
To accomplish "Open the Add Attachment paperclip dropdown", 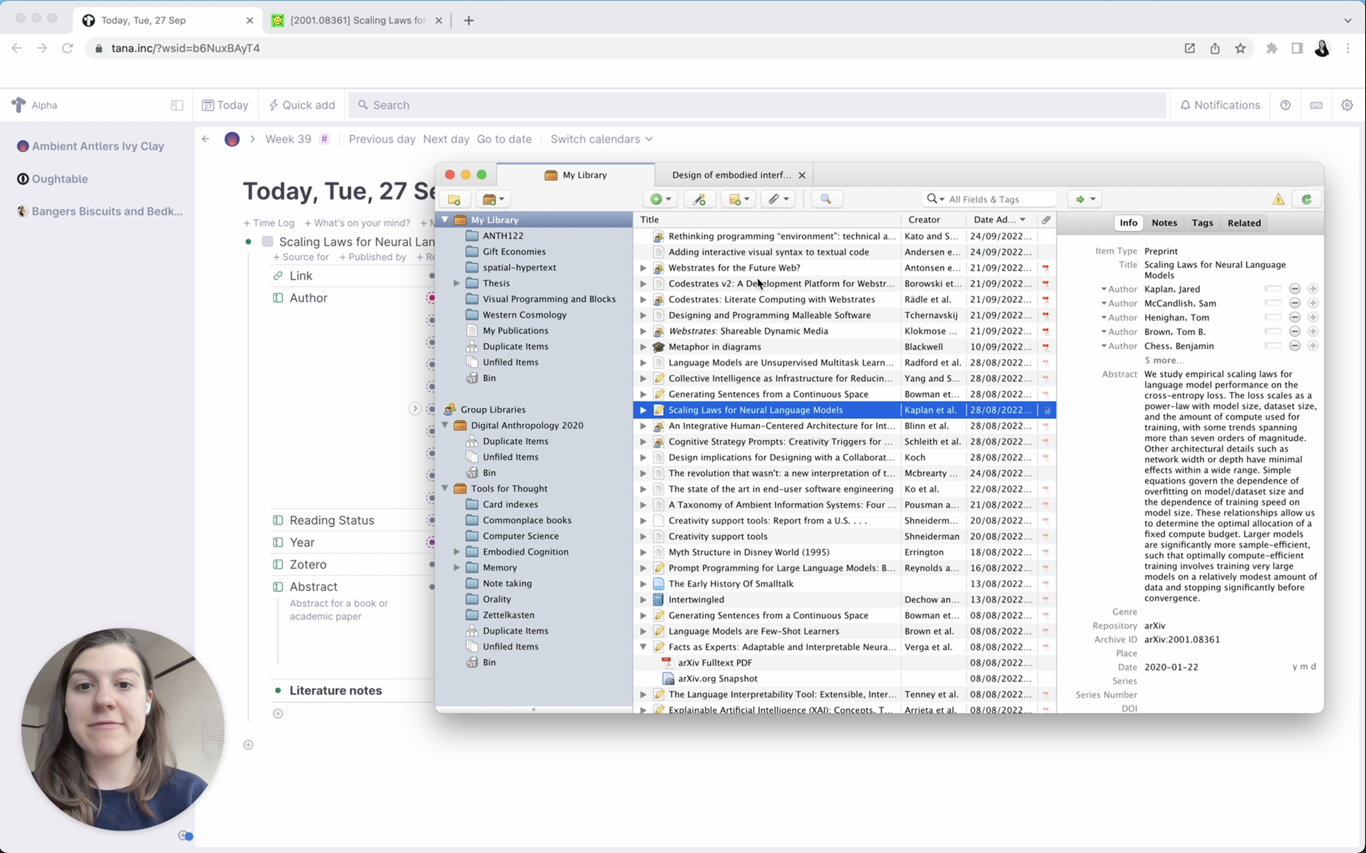I will pos(778,199).
